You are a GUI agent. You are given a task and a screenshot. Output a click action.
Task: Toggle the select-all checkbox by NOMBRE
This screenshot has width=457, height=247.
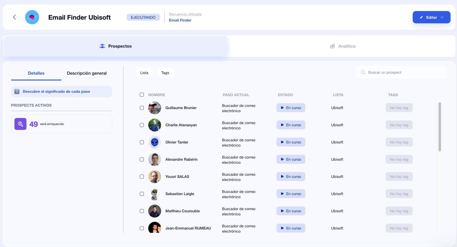pos(142,95)
